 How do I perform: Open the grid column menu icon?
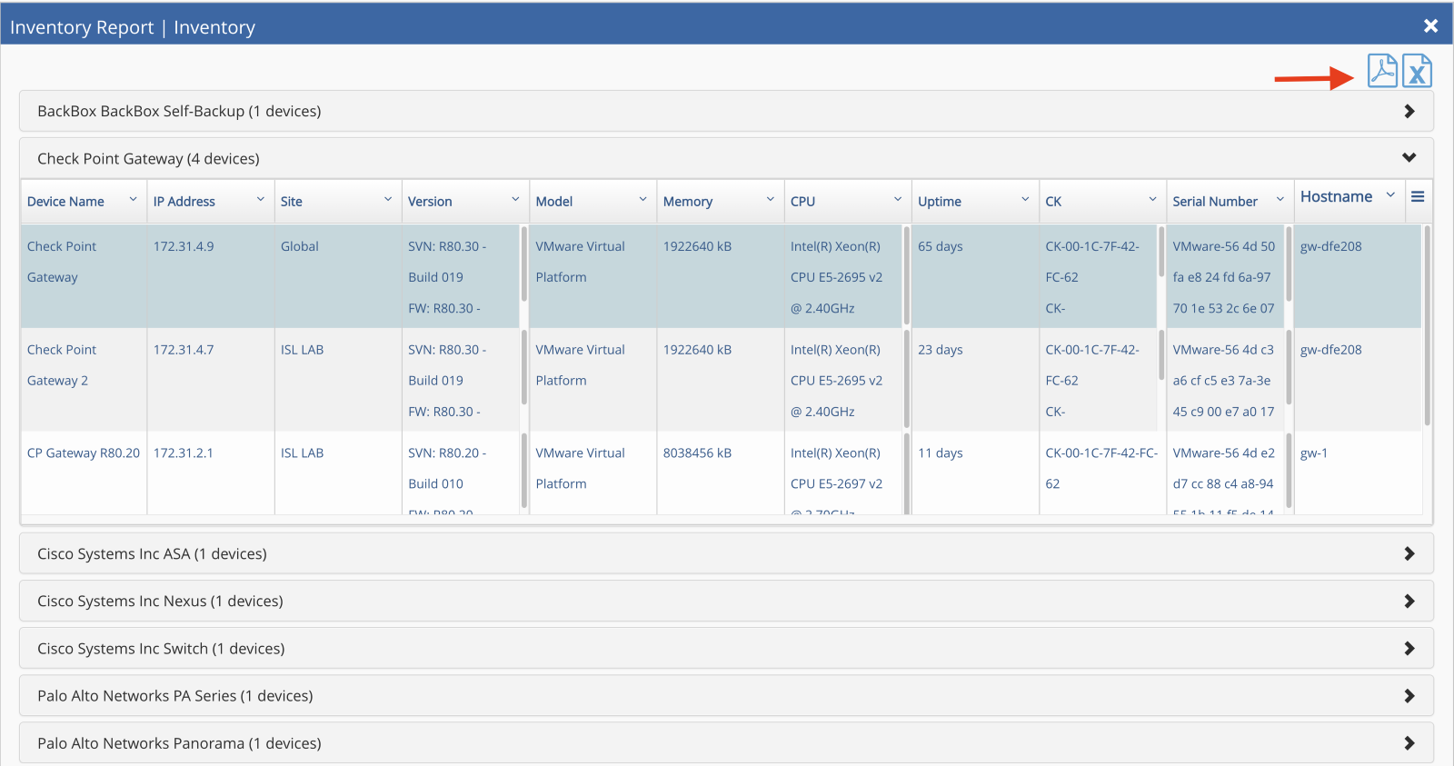(x=1417, y=197)
